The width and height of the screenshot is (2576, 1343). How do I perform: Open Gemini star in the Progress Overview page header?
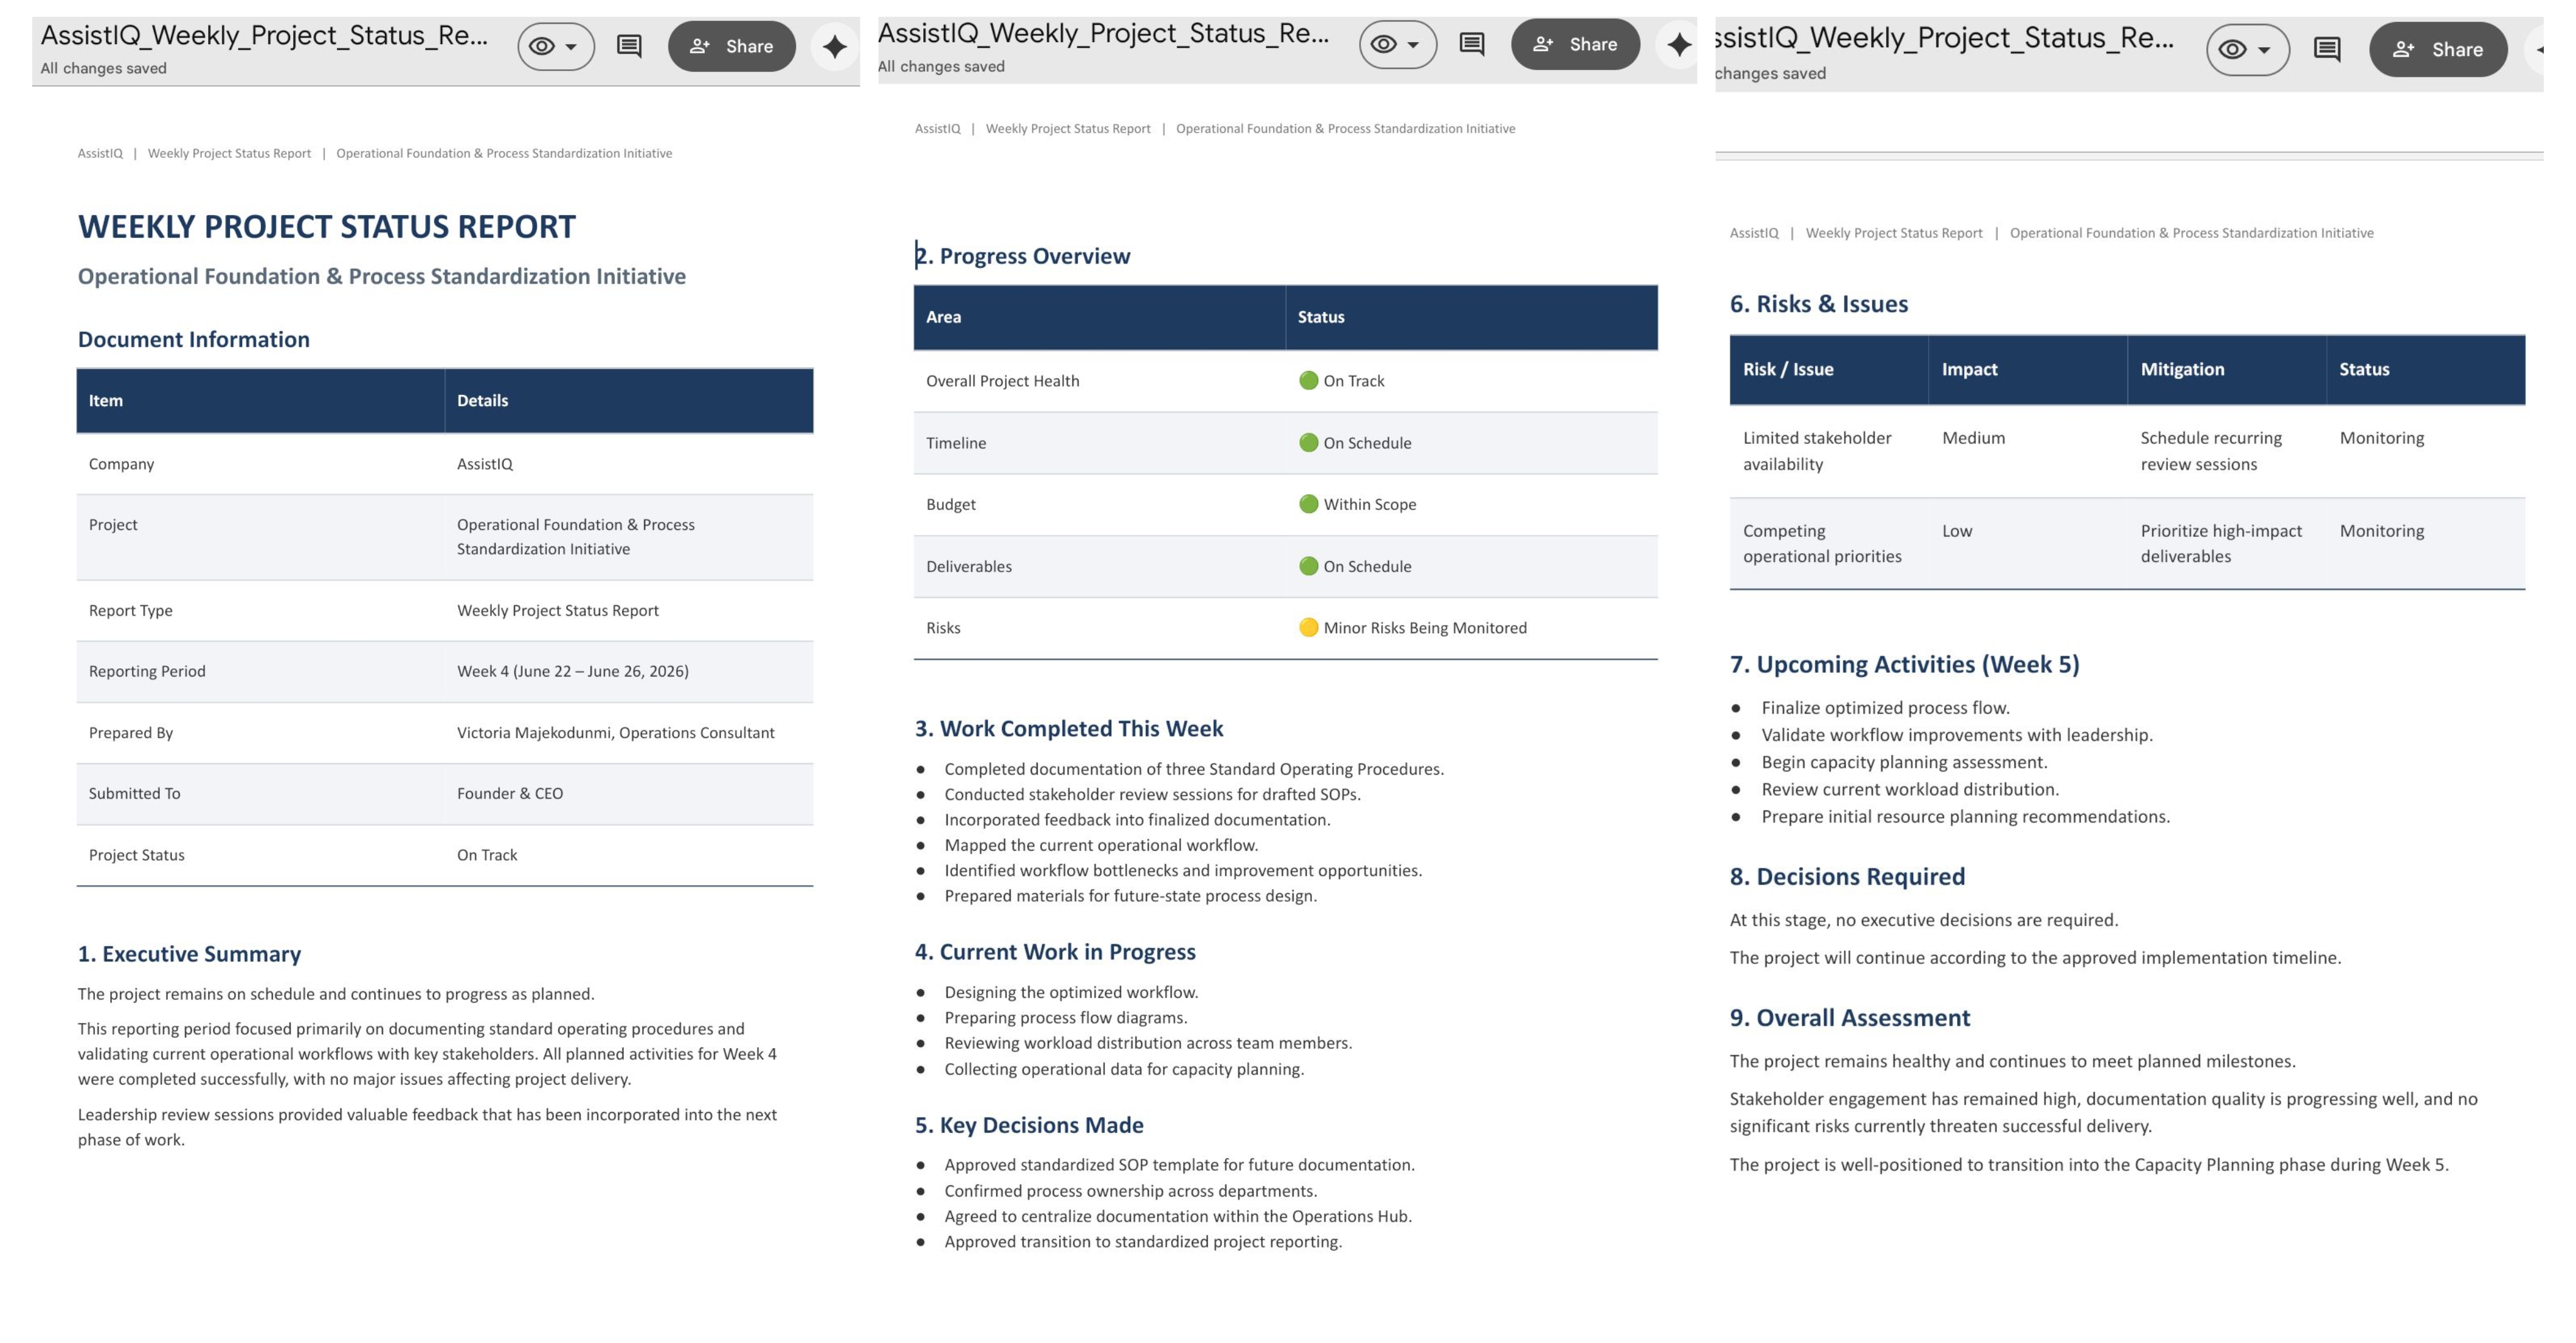(x=1679, y=44)
